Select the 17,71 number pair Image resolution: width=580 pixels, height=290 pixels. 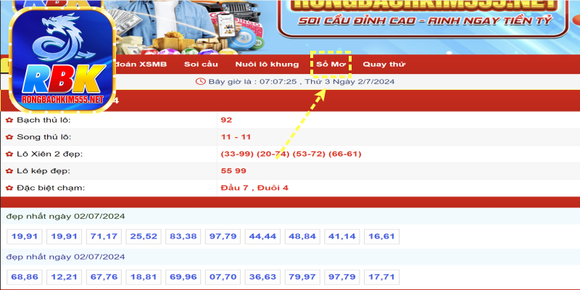(382, 277)
